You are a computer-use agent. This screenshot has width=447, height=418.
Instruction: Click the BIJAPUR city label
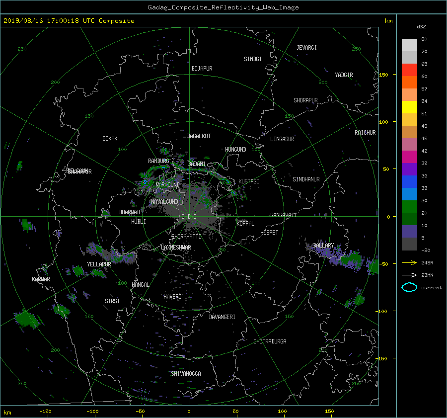tap(202, 69)
